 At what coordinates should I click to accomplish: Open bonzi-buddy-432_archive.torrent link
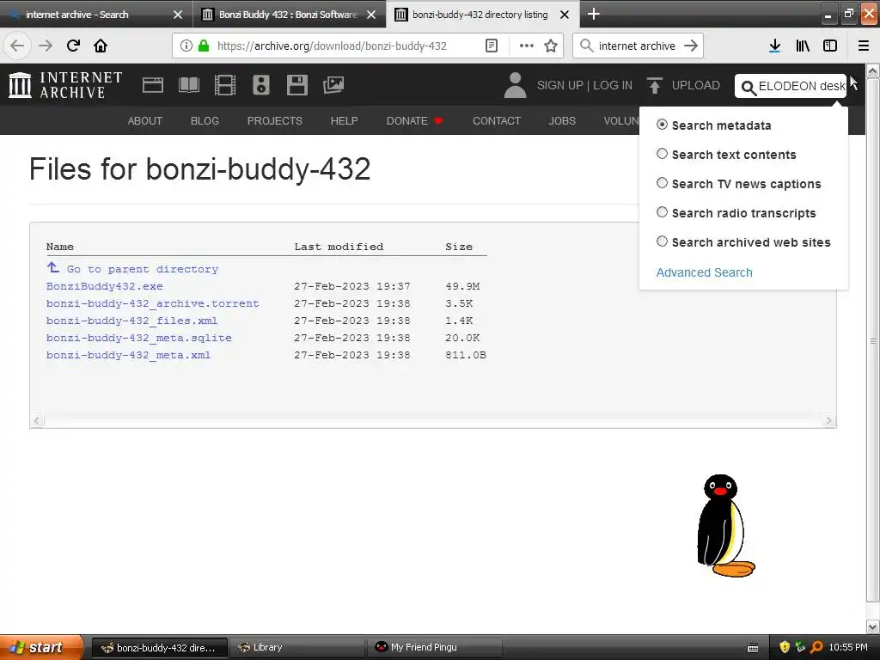pos(153,303)
